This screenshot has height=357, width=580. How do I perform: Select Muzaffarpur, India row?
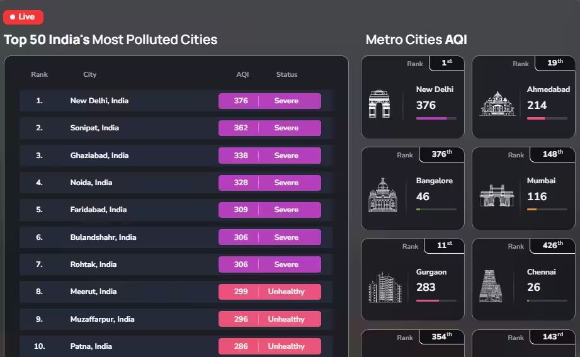click(x=176, y=319)
